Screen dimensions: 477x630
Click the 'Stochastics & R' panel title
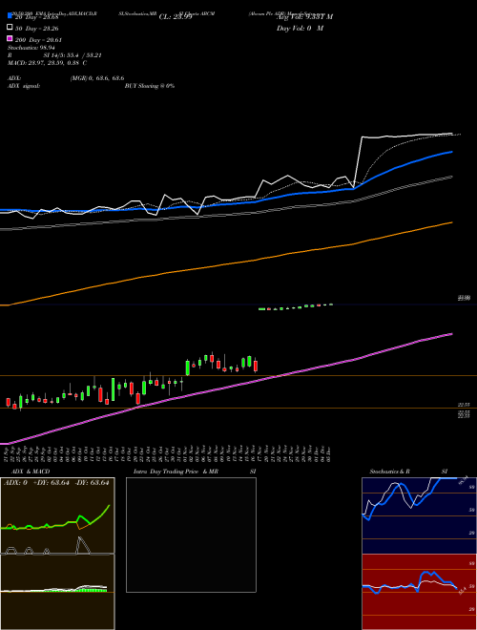pos(389,472)
